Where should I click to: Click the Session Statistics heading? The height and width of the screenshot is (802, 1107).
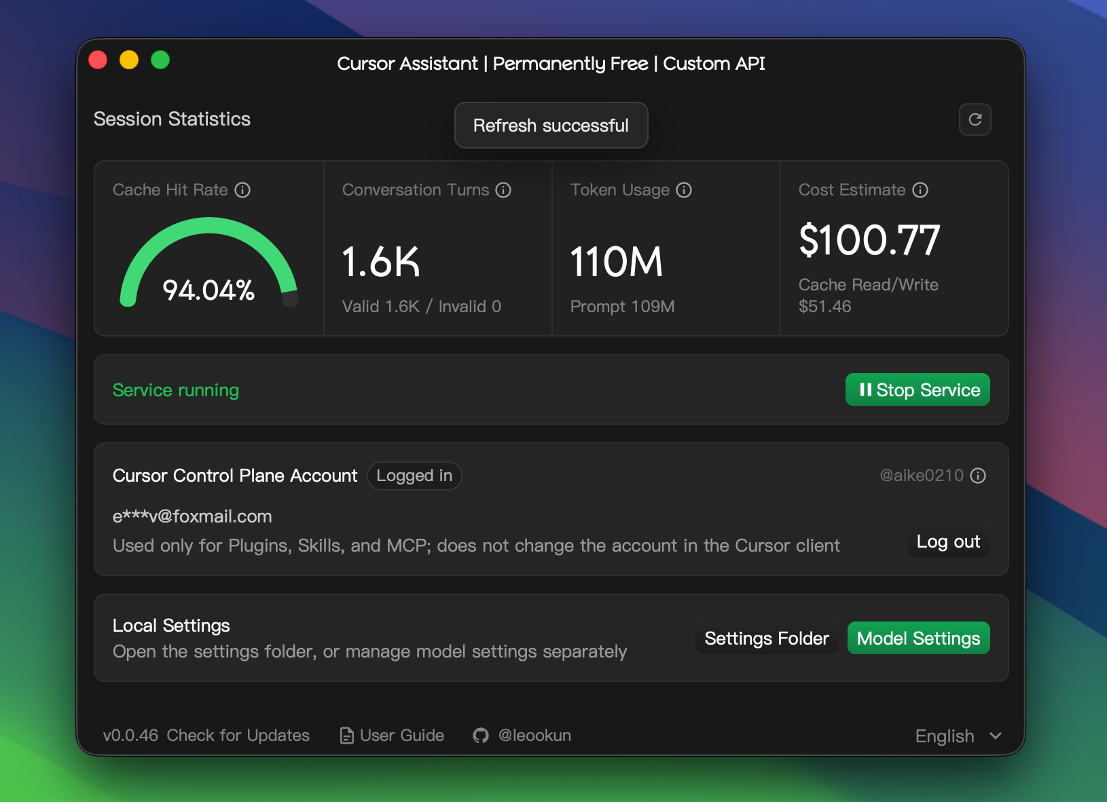coord(172,119)
